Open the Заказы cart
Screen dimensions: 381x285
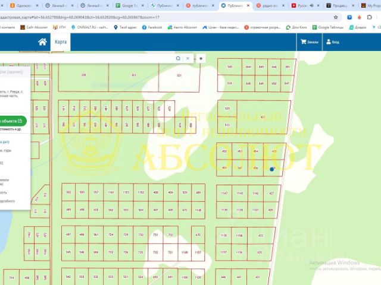tap(310, 42)
